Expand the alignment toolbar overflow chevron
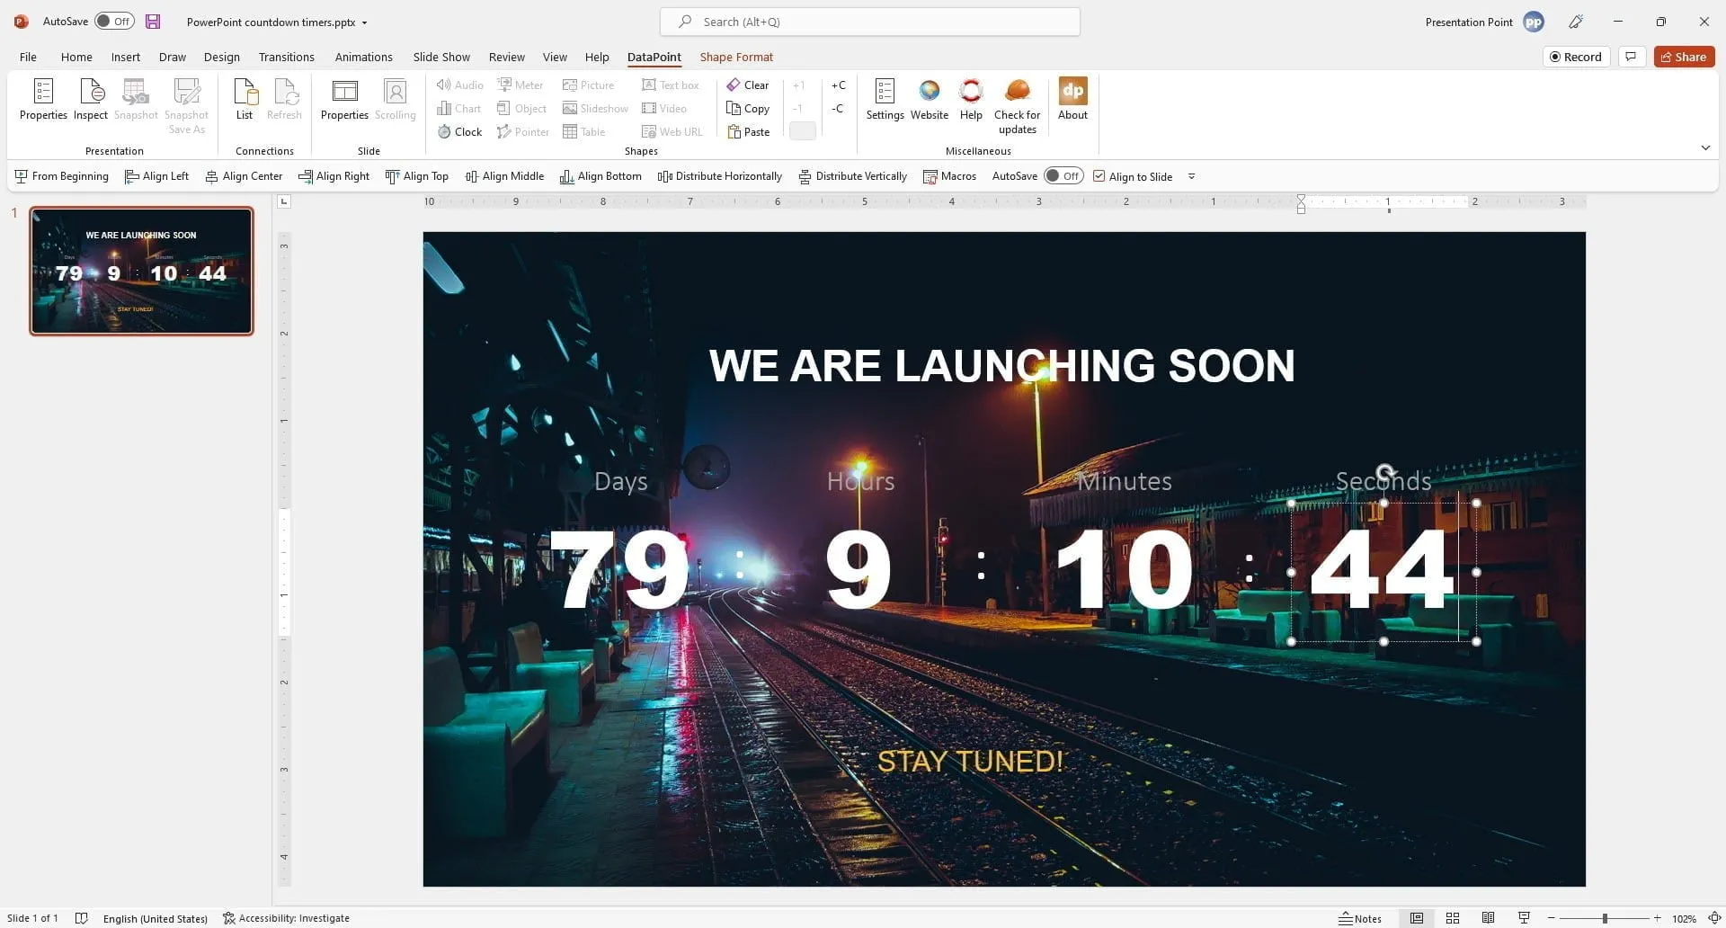 coord(1191,176)
